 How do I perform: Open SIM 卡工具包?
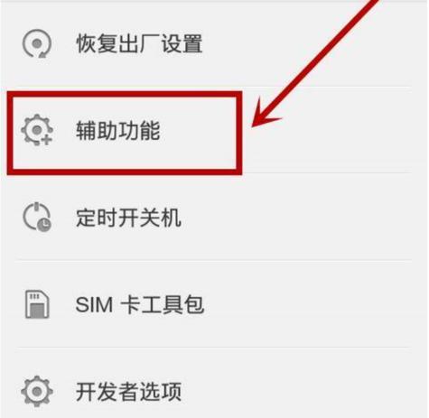tap(140, 304)
